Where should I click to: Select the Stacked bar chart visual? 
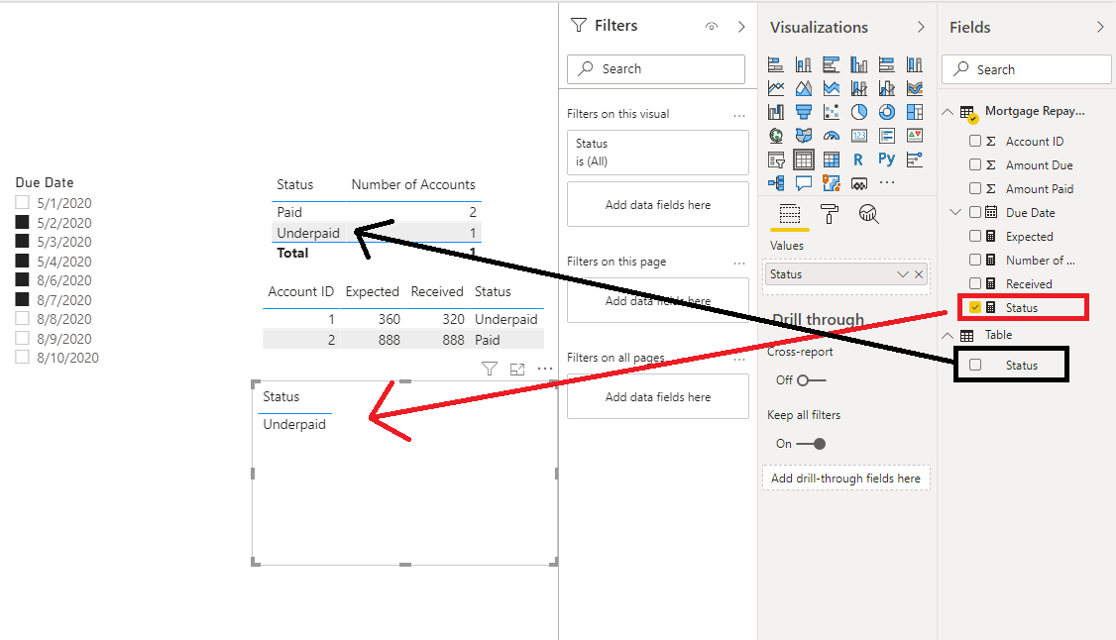(x=776, y=64)
